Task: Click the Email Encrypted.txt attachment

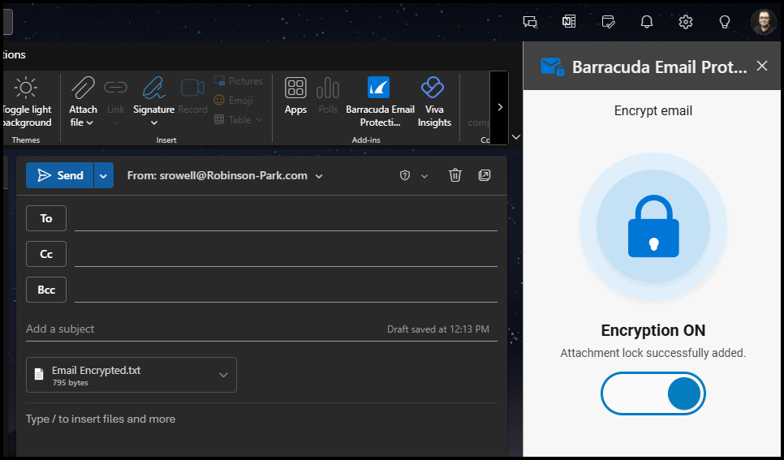Action: (131, 375)
